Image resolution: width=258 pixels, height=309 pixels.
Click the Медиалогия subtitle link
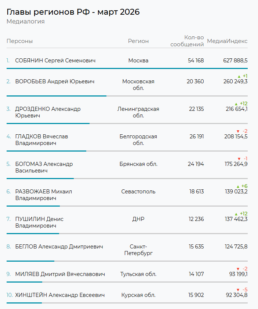pos(26,22)
